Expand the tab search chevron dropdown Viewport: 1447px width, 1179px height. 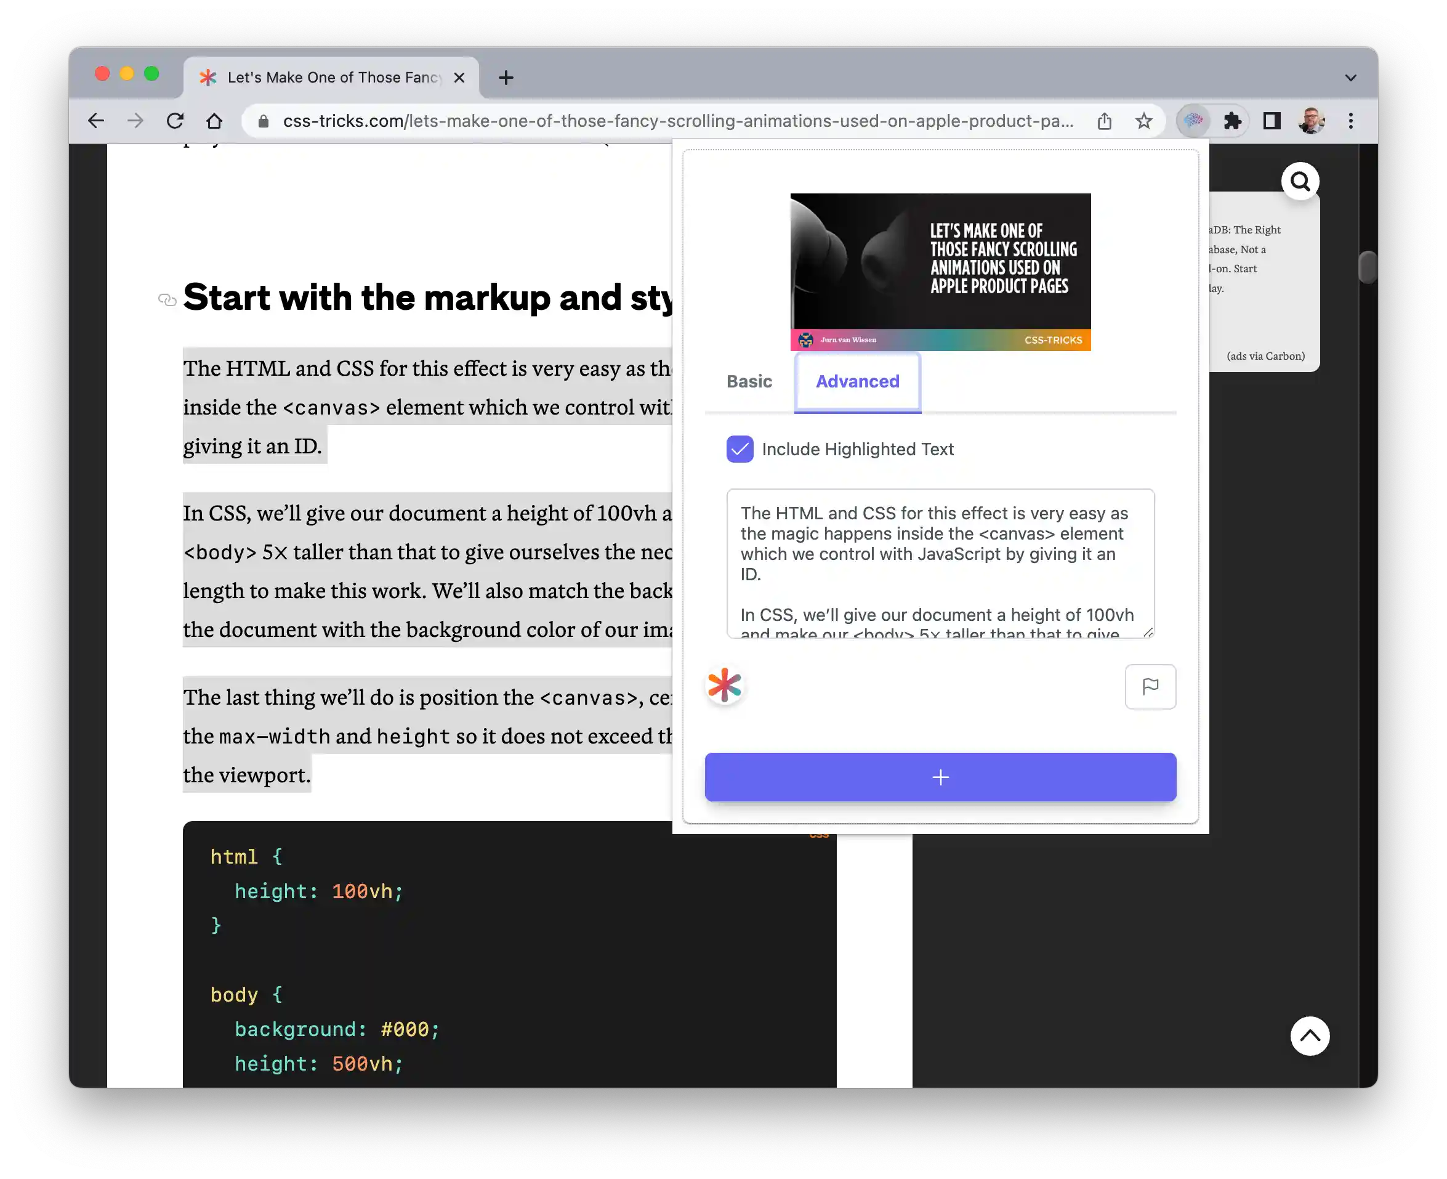click(1350, 78)
